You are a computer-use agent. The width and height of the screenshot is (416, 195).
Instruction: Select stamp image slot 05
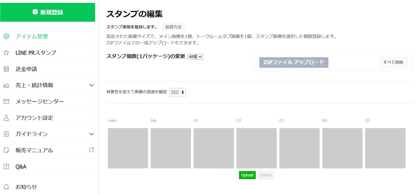coord(385,148)
